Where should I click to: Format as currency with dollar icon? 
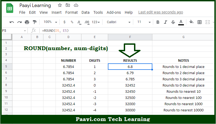click(64, 22)
